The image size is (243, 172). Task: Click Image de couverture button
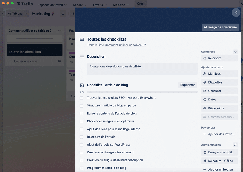click(x=221, y=27)
